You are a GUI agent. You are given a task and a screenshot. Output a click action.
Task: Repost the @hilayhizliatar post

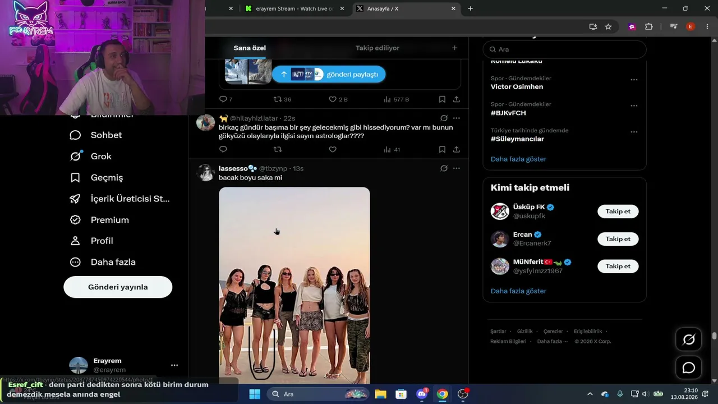point(278,149)
